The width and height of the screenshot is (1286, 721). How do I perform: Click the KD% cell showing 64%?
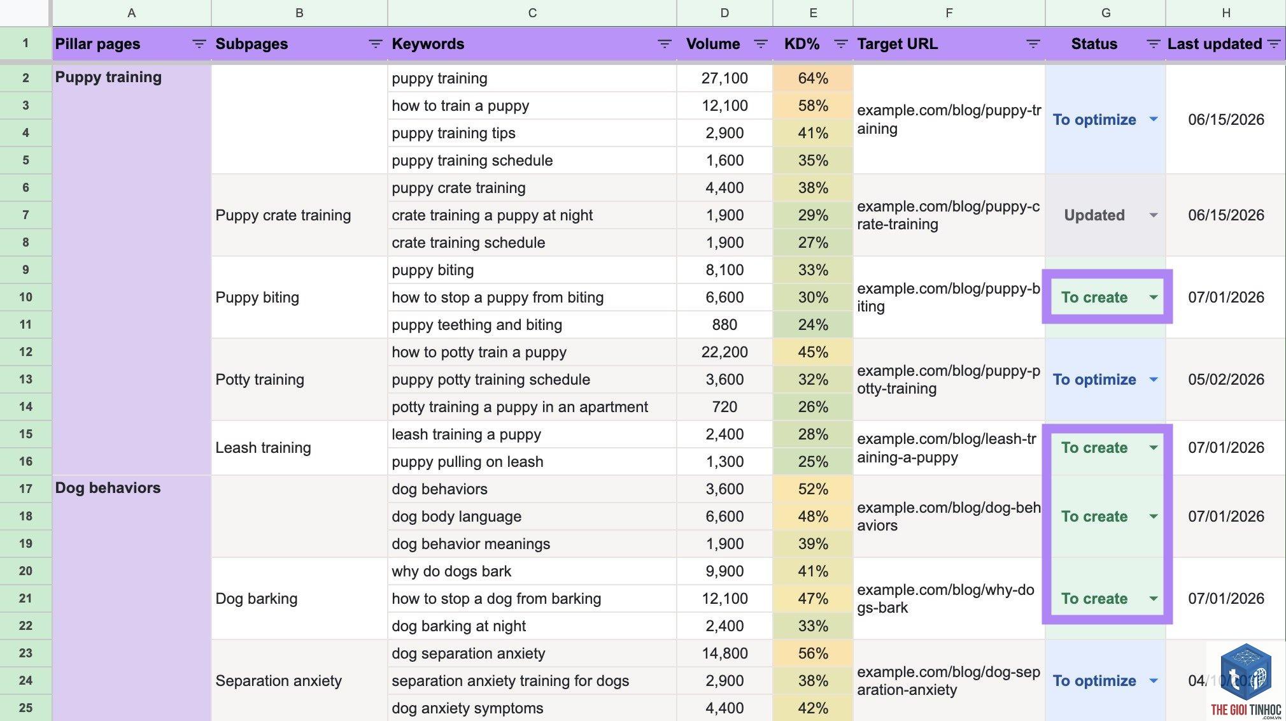[x=813, y=78]
